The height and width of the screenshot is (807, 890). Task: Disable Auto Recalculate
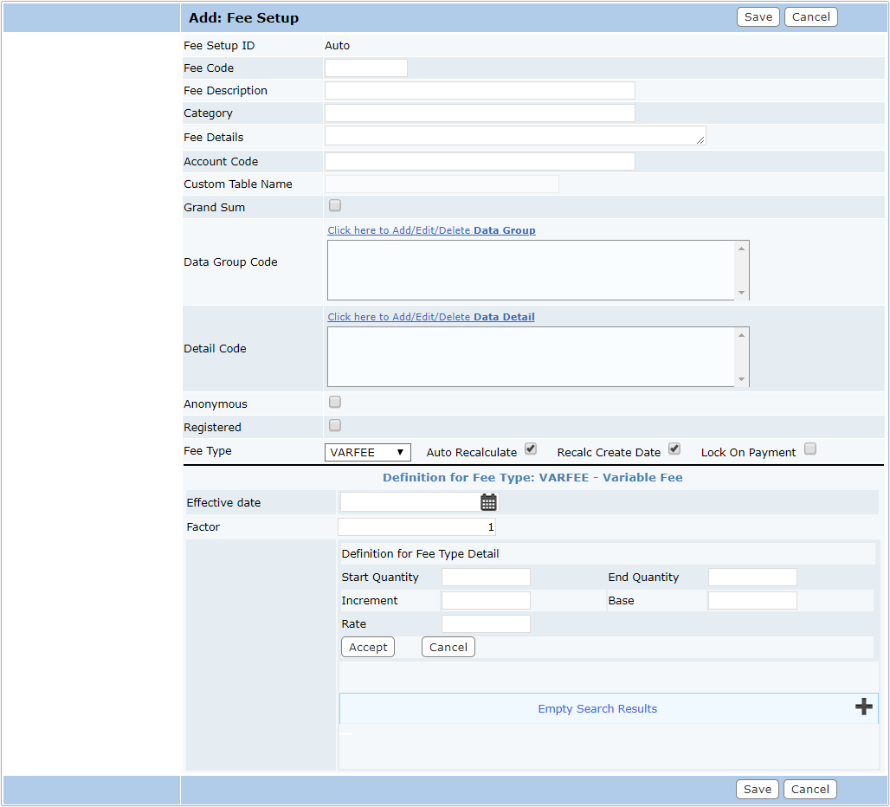point(530,449)
